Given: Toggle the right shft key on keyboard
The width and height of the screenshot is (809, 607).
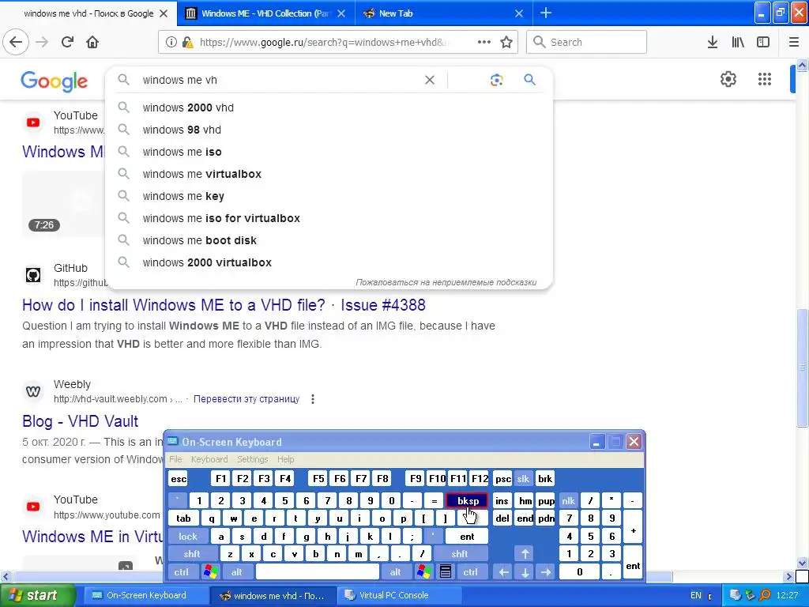Looking at the screenshot, I should point(459,554).
